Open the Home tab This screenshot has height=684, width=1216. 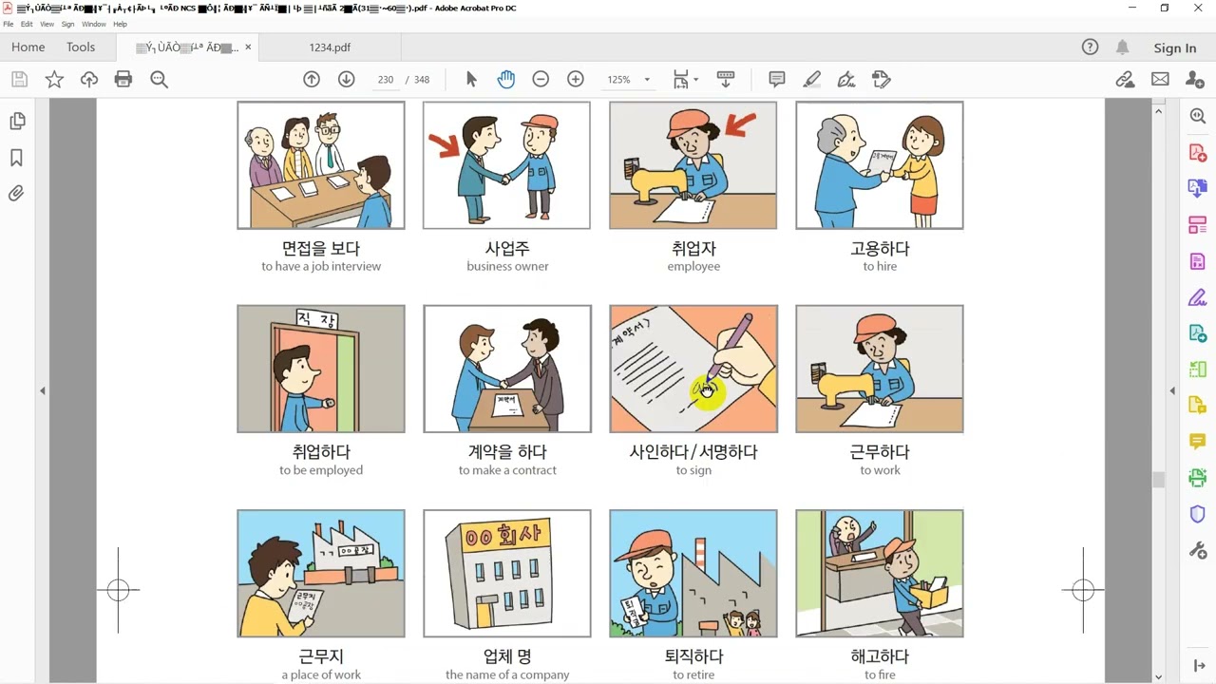click(28, 47)
